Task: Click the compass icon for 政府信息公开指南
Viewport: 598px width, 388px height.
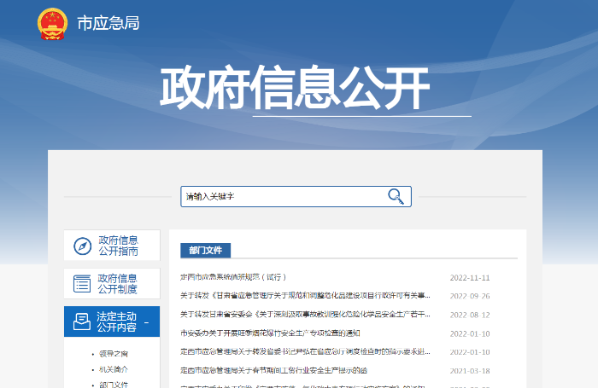Action: 82,246
